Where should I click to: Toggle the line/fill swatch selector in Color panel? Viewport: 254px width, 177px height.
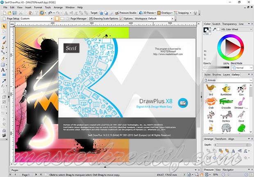(207, 31)
